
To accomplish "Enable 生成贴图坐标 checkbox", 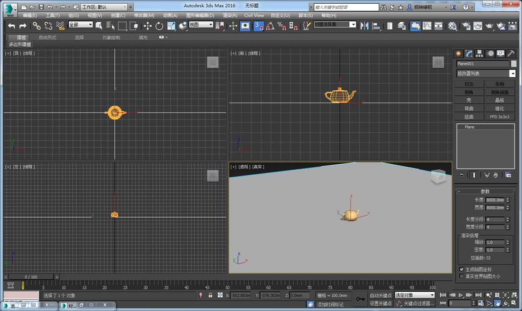I will tap(461, 269).
